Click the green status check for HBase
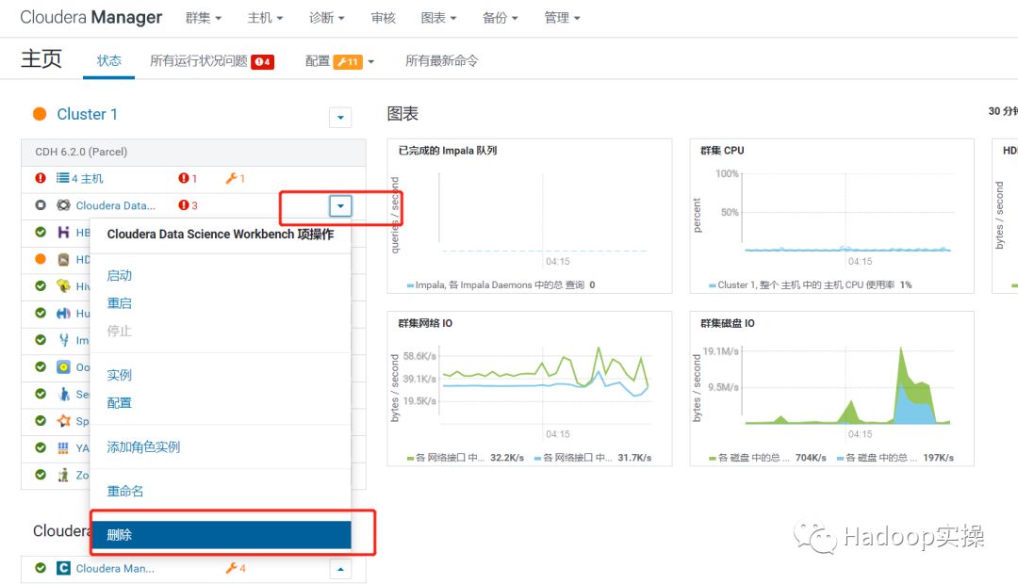This screenshot has width=1018, height=584. (x=41, y=233)
